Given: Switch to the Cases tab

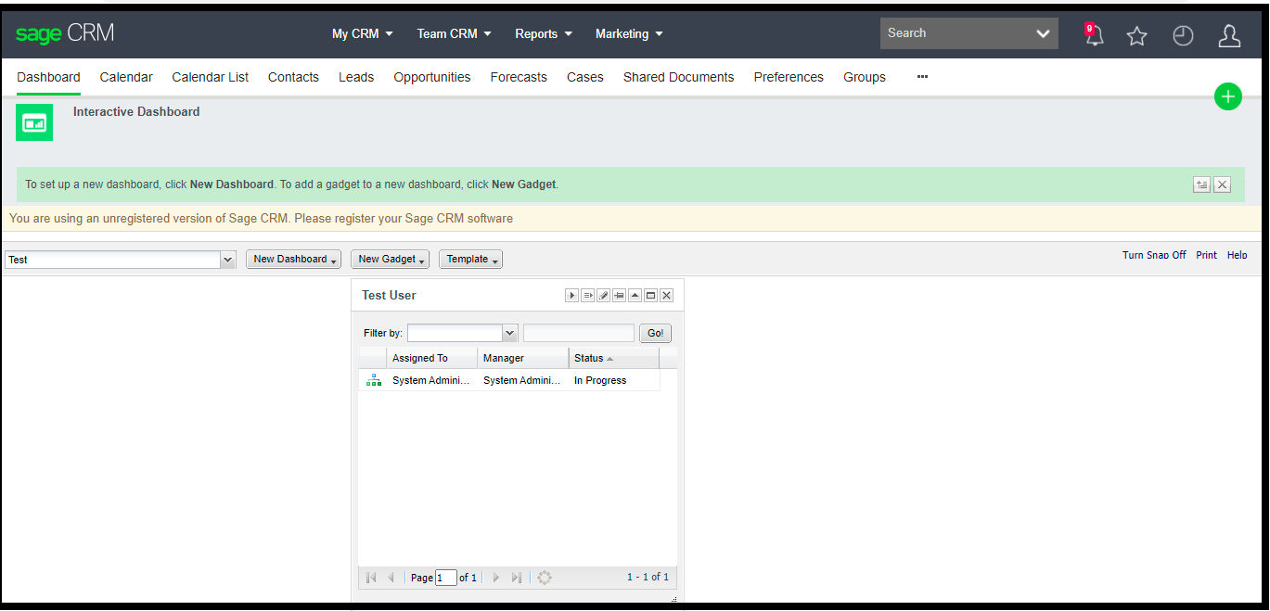Looking at the screenshot, I should coord(585,77).
